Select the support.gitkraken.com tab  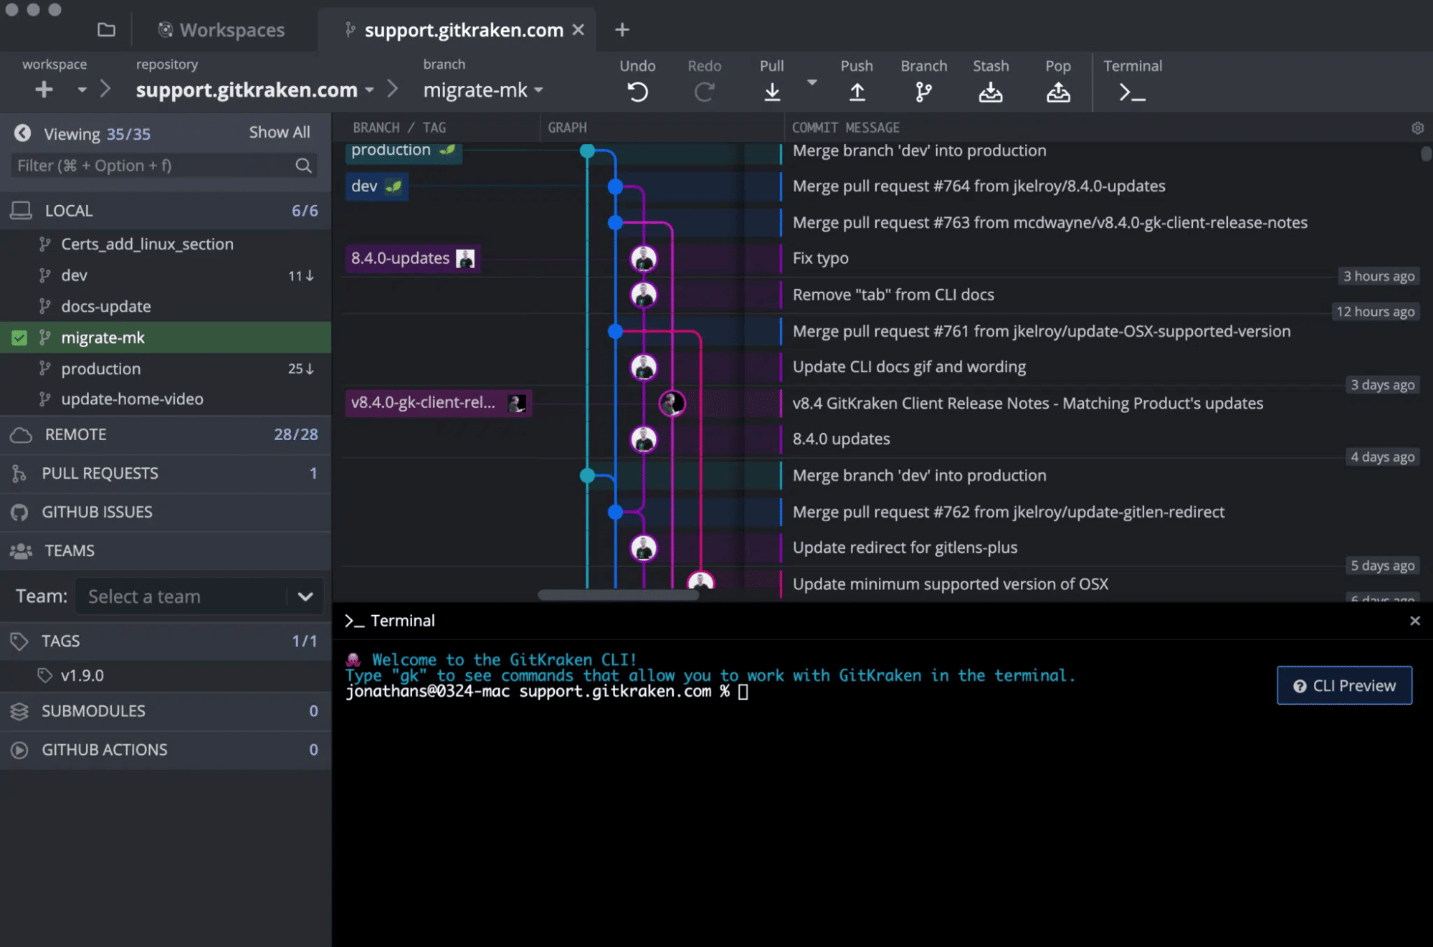(462, 29)
